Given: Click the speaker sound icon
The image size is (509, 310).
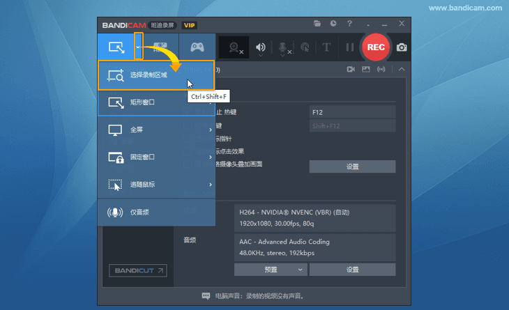Looking at the screenshot, I should coord(260,47).
